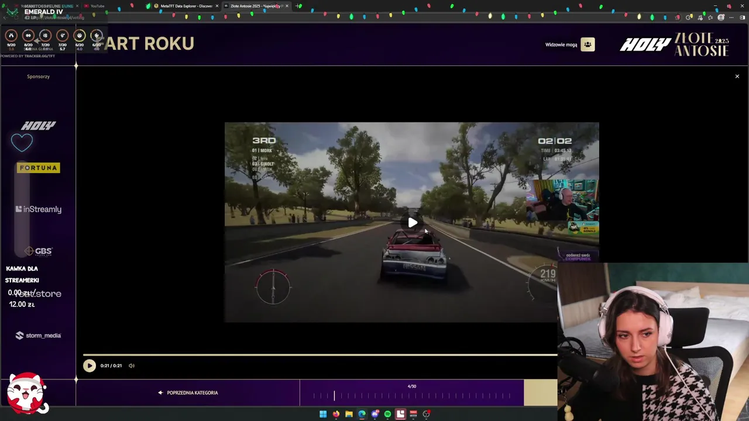Mute the clip with the speaker icon
749x421 pixels.
tap(132, 365)
